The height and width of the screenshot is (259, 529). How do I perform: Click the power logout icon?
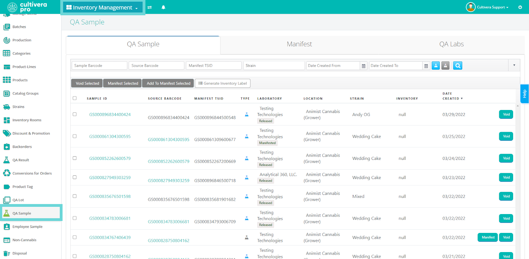[520, 7]
